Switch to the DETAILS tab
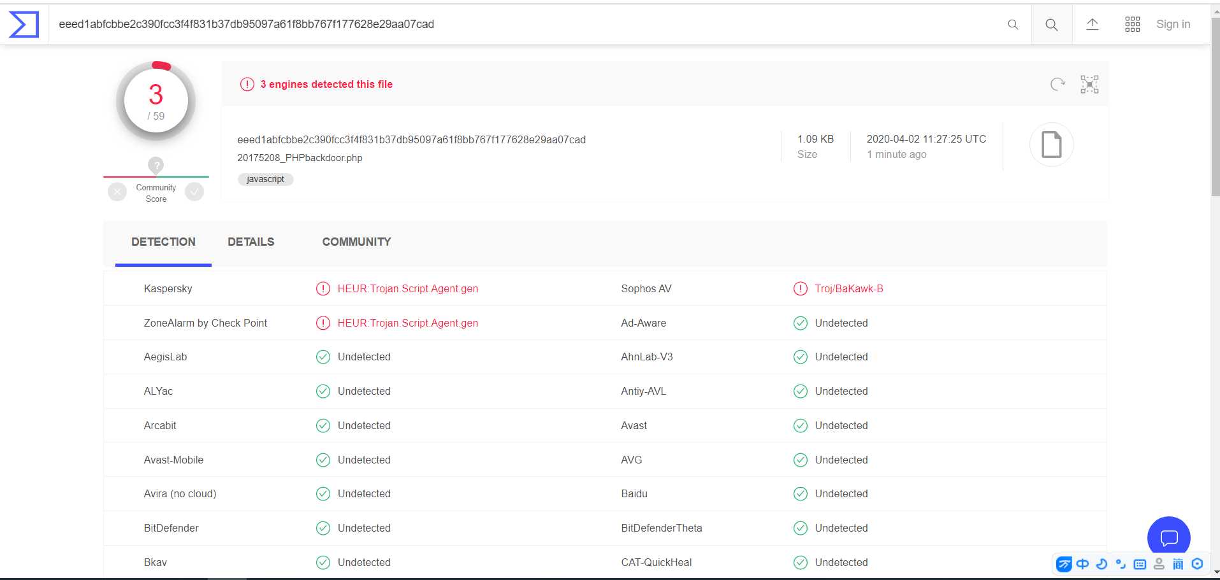 251,242
